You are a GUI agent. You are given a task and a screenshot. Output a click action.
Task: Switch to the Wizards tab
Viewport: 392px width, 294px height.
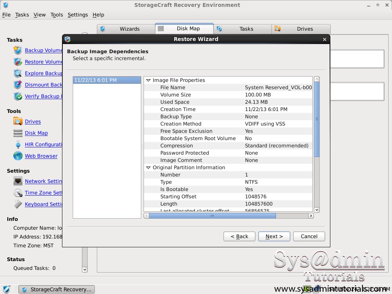click(x=129, y=28)
